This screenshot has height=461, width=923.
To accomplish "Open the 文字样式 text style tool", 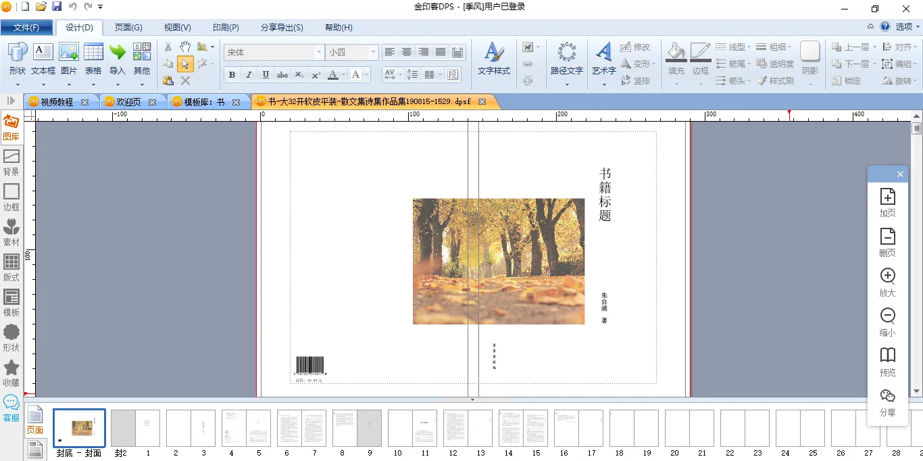I will (x=493, y=59).
